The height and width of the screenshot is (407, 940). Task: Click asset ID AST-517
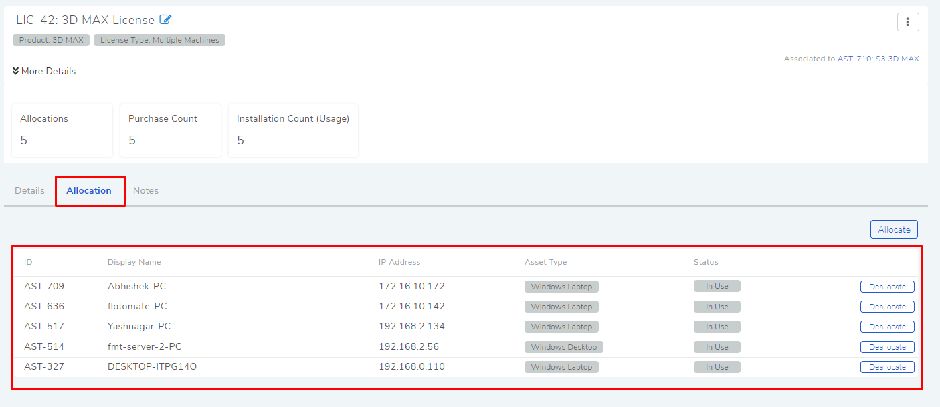point(44,326)
